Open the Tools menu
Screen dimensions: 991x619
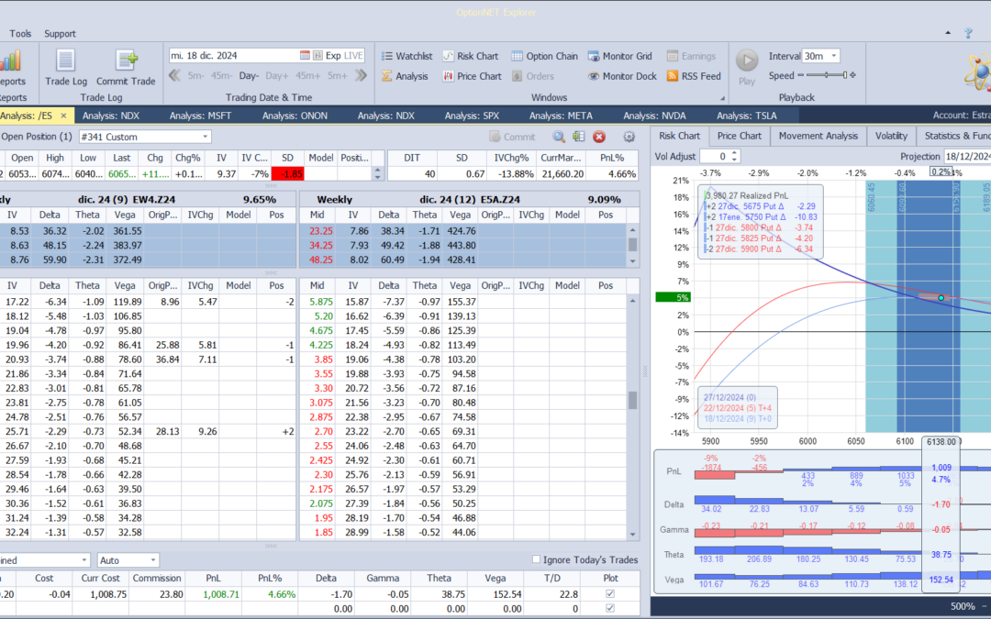pyautogui.click(x=20, y=34)
